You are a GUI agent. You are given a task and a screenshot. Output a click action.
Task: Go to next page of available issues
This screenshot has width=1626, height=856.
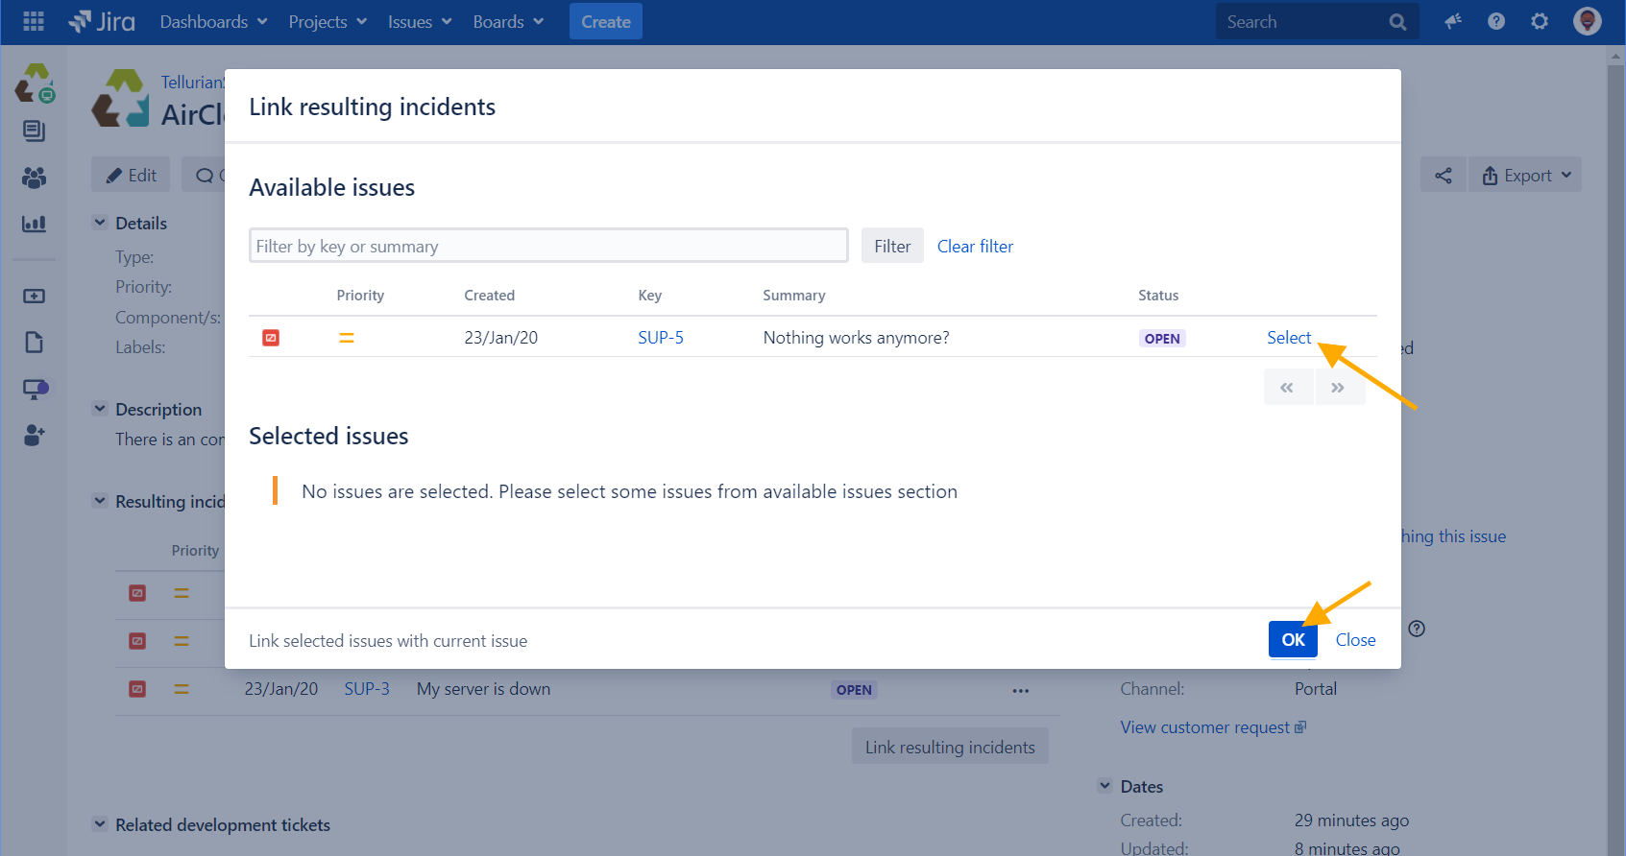(x=1338, y=388)
